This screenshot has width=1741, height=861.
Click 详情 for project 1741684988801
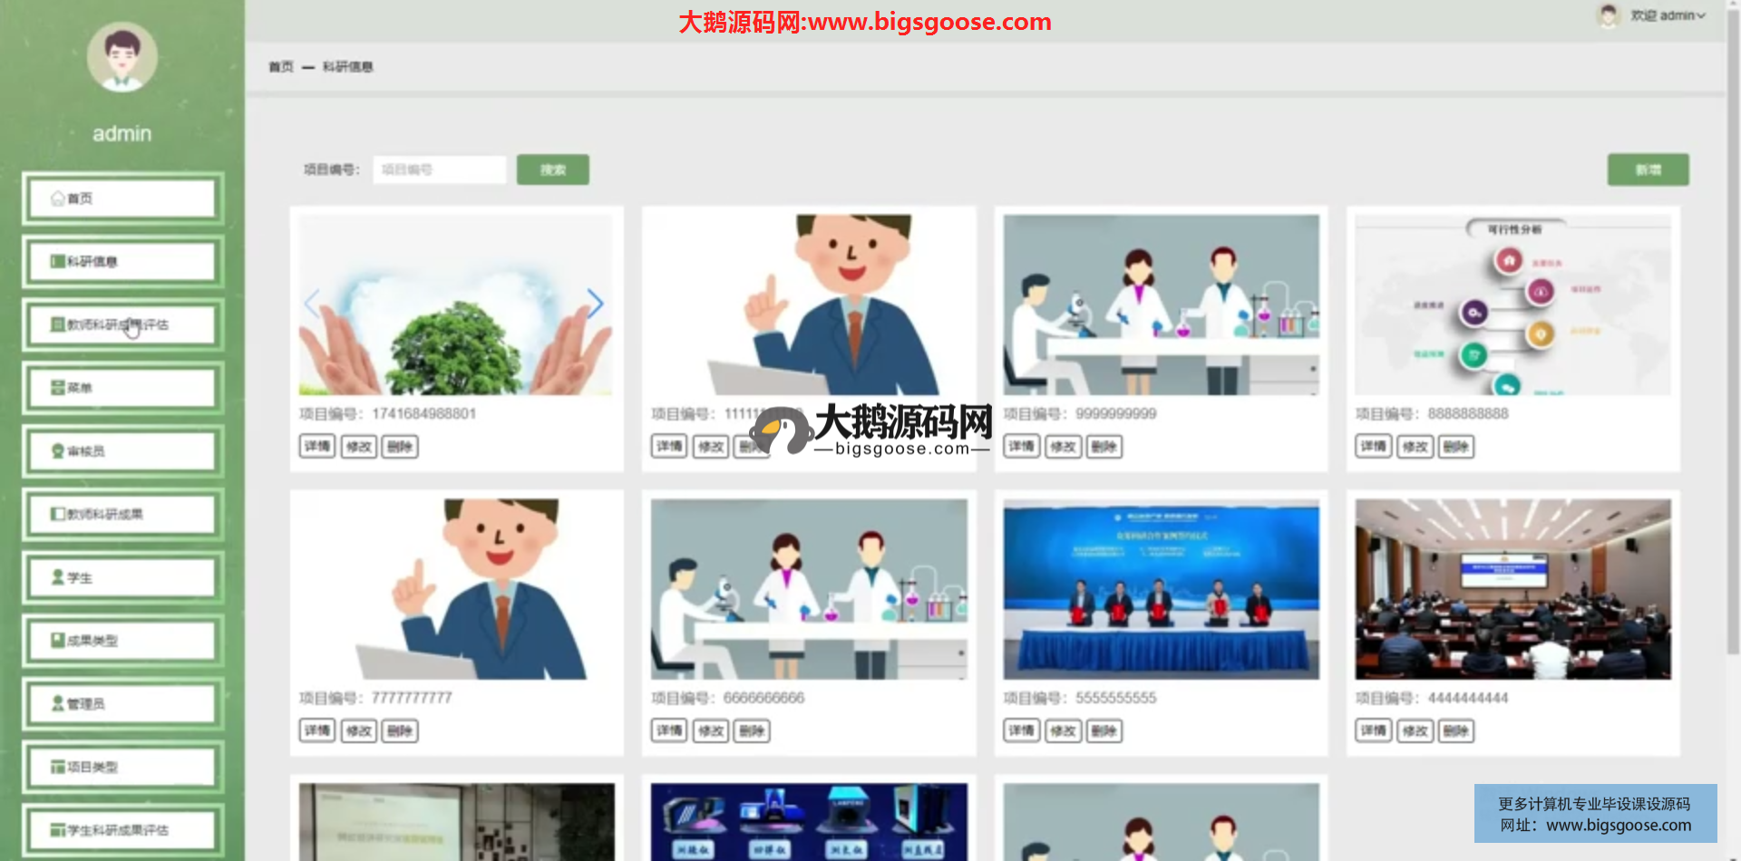pyautogui.click(x=317, y=447)
